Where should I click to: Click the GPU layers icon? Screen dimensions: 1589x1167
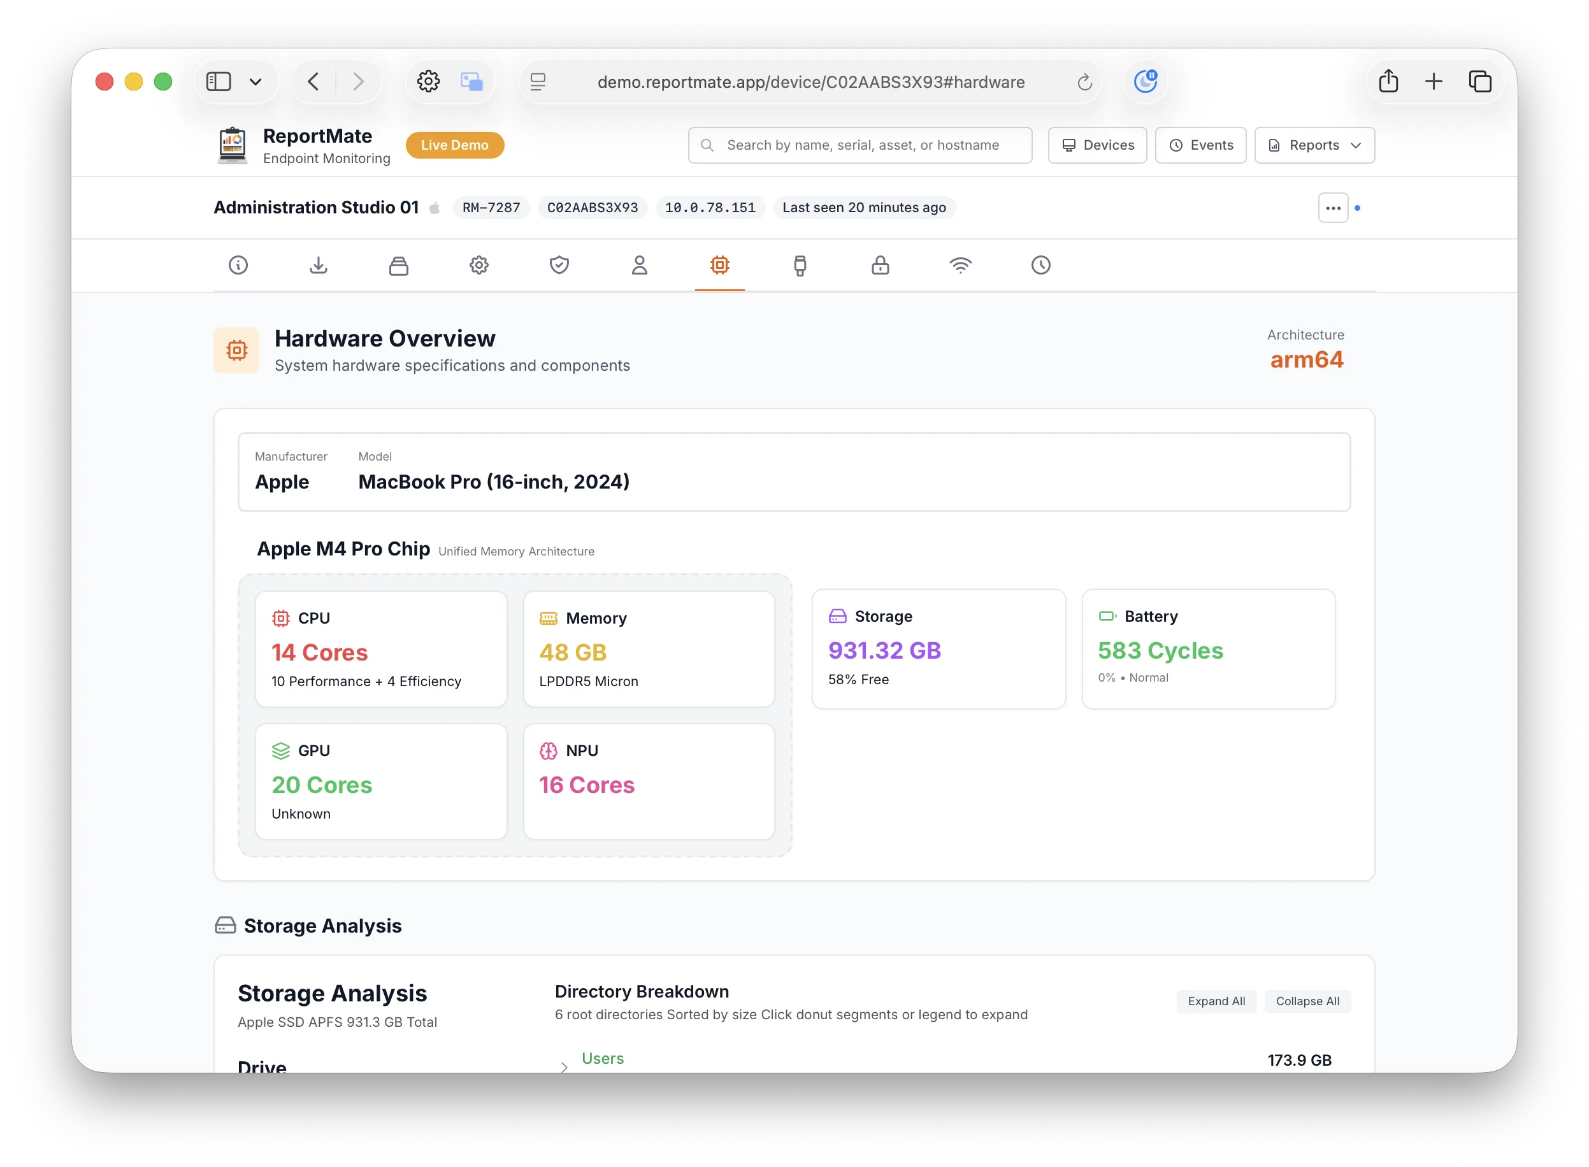click(280, 750)
